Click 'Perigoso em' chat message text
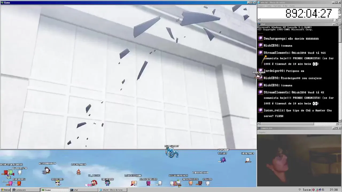342x192 pixels. 295,71
